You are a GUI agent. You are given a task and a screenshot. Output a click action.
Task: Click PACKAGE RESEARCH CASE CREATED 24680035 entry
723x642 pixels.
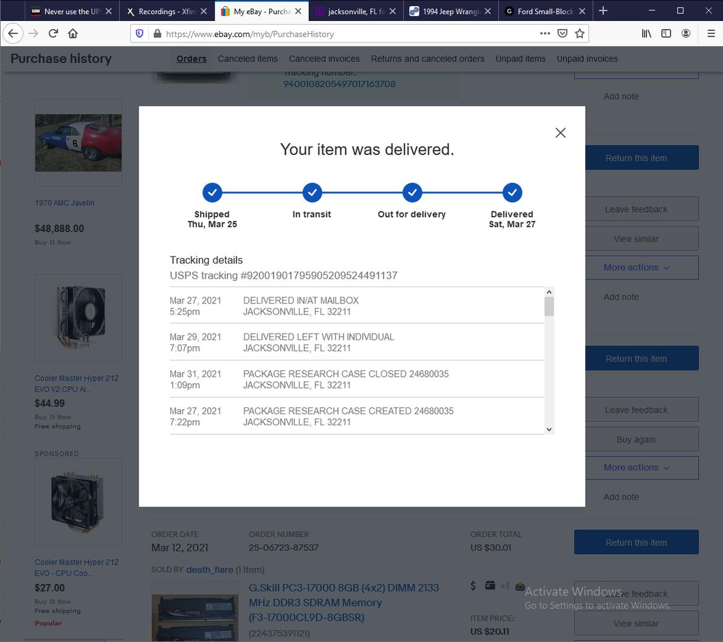point(357,416)
